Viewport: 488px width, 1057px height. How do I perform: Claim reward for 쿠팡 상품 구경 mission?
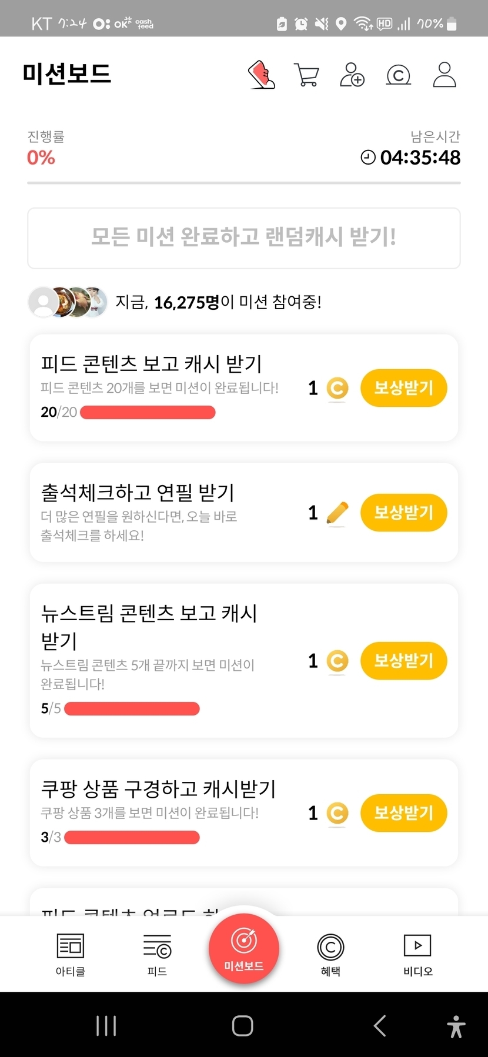[x=403, y=813]
